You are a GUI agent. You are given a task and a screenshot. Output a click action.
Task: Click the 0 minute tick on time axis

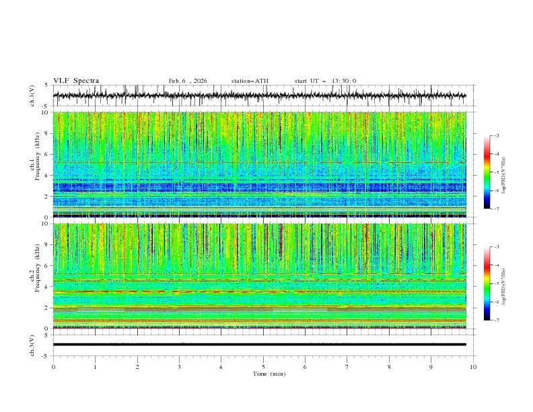coord(53,367)
